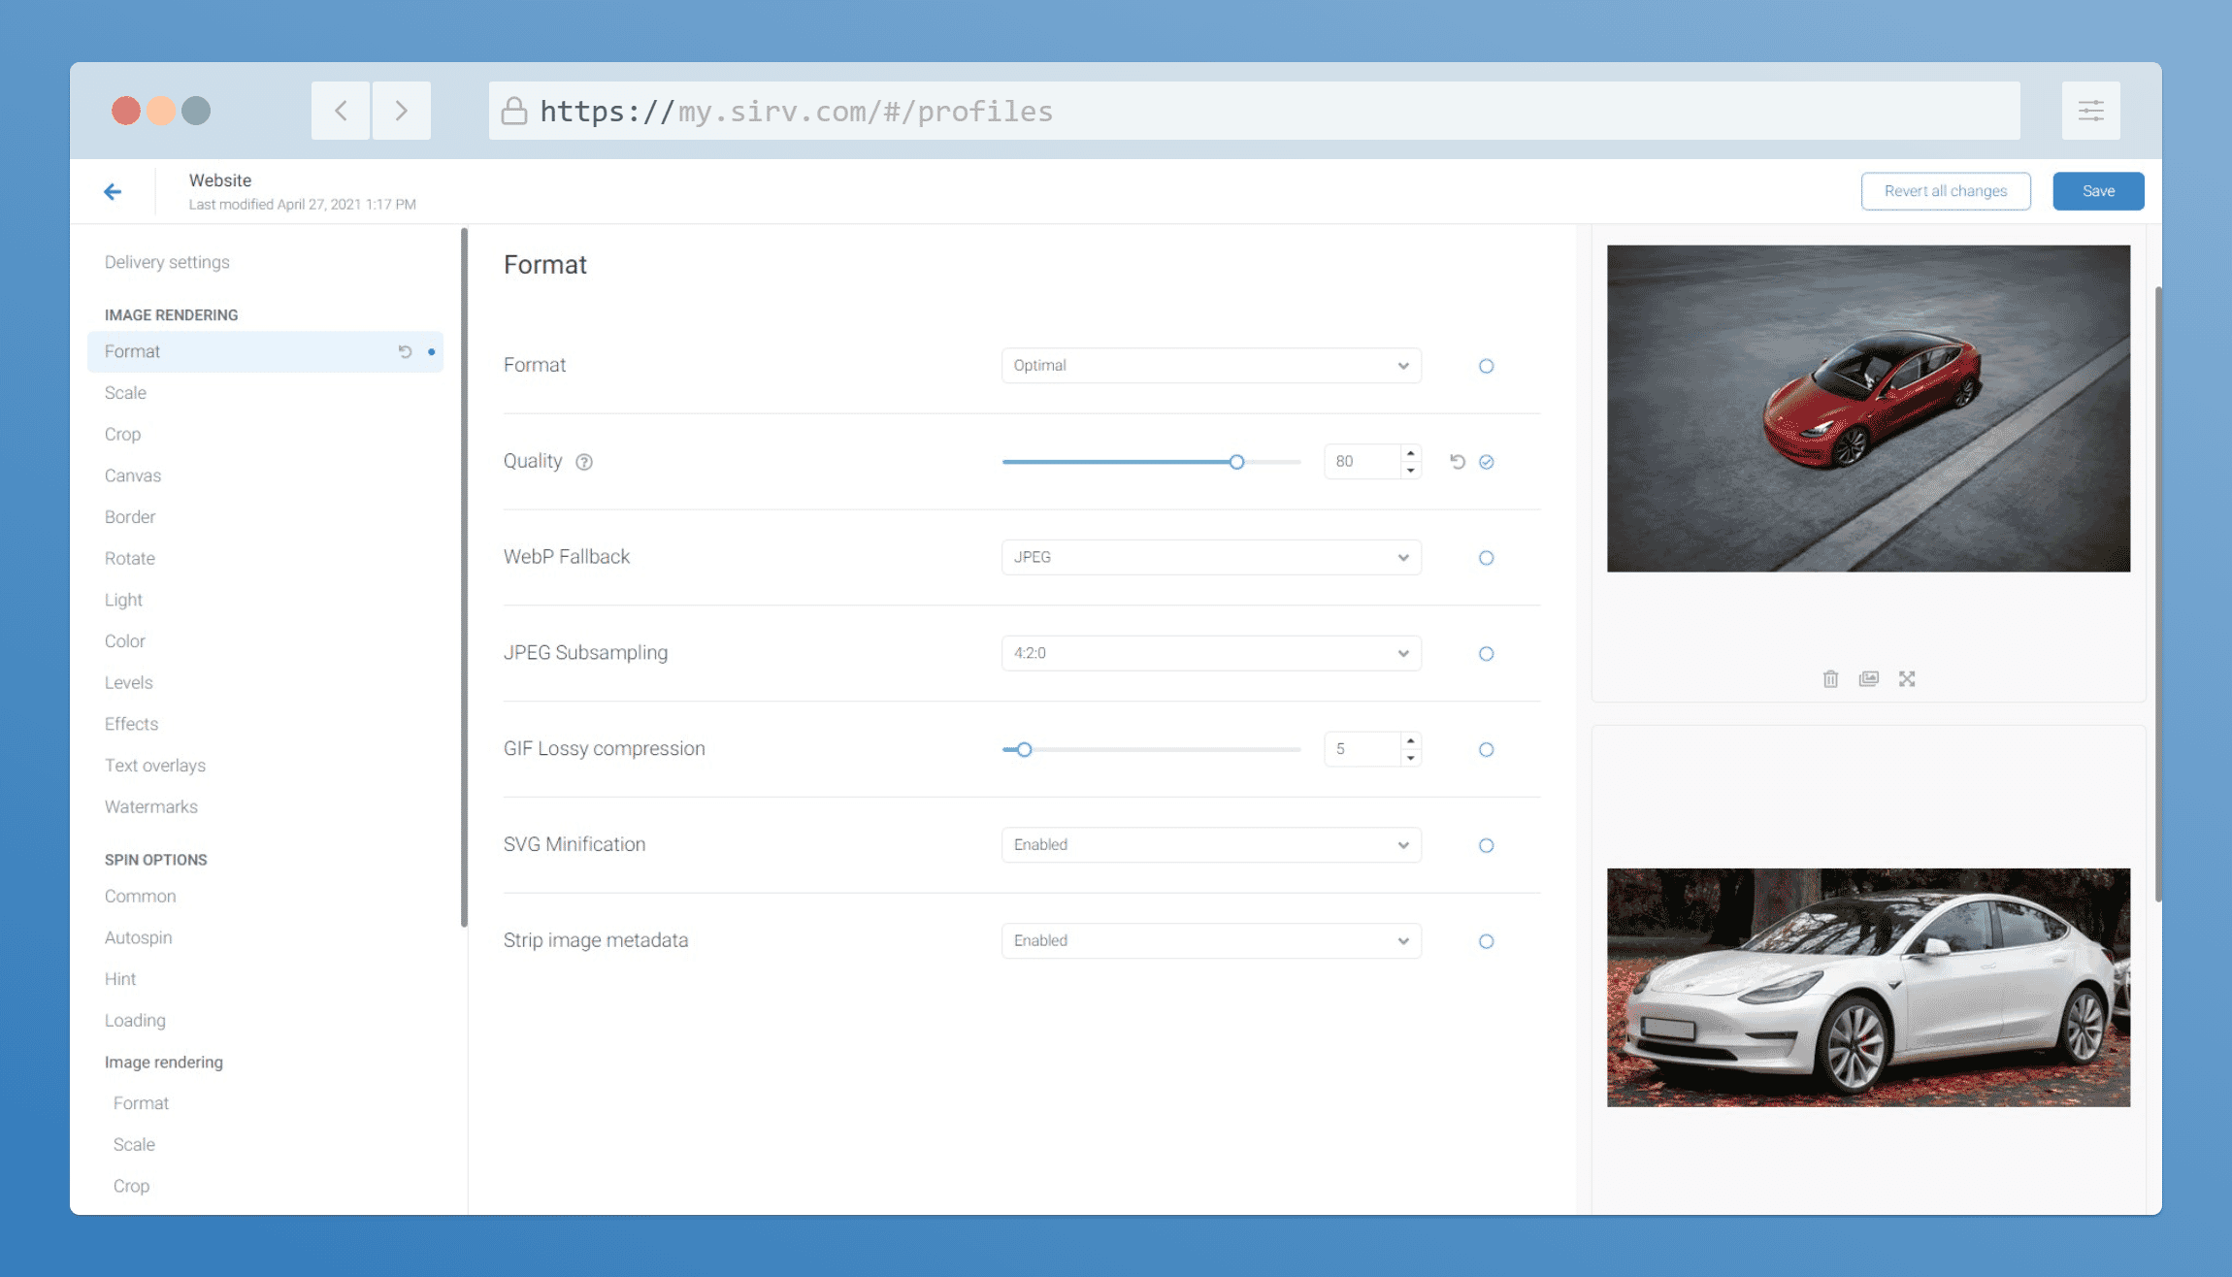The width and height of the screenshot is (2232, 1277).
Task: Delete preview image with trash icon
Action: [1830, 679]
